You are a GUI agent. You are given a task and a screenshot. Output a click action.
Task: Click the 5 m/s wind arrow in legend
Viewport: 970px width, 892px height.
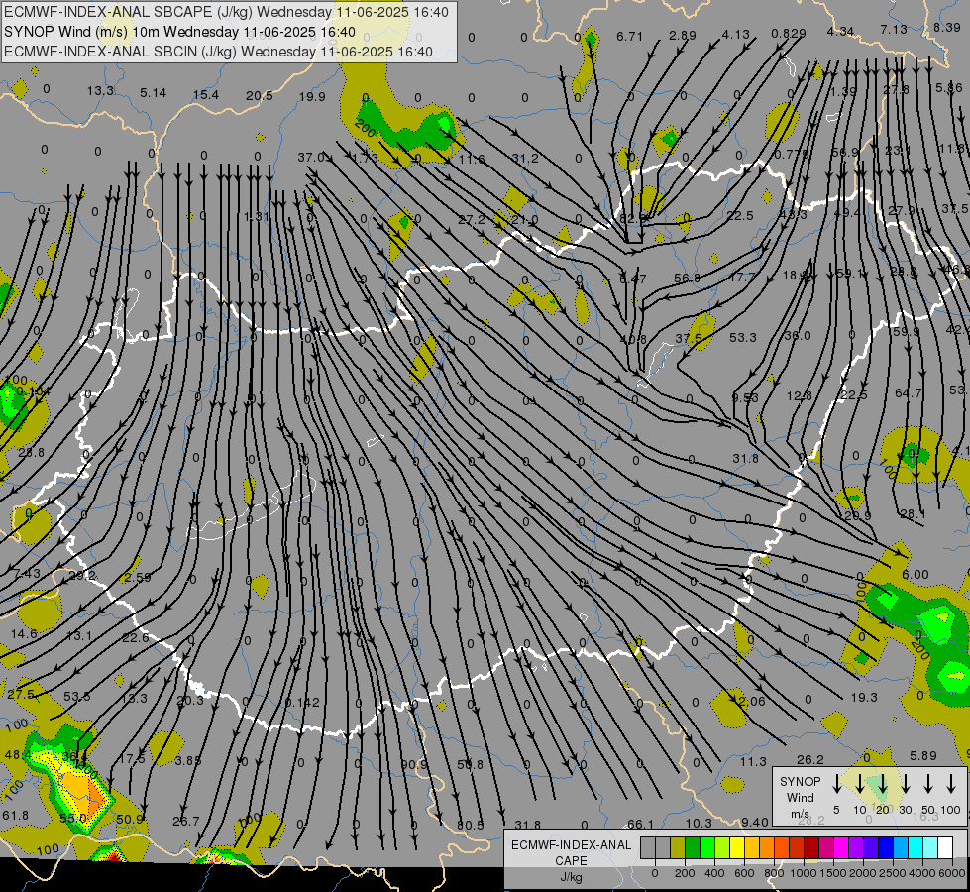(836, 784)
